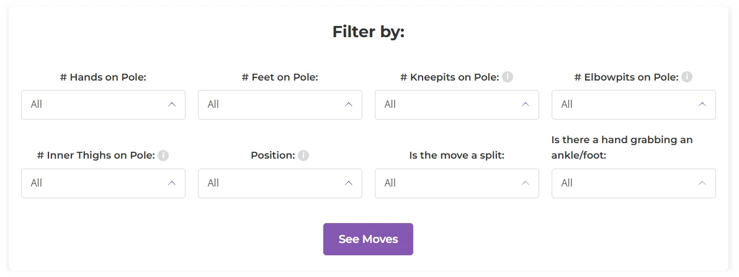Open the Position filter dropdown
The image size is (739, 277).
pos(280,183)
